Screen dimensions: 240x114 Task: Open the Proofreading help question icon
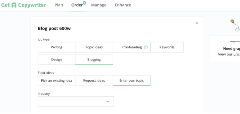tap(146, 47)
